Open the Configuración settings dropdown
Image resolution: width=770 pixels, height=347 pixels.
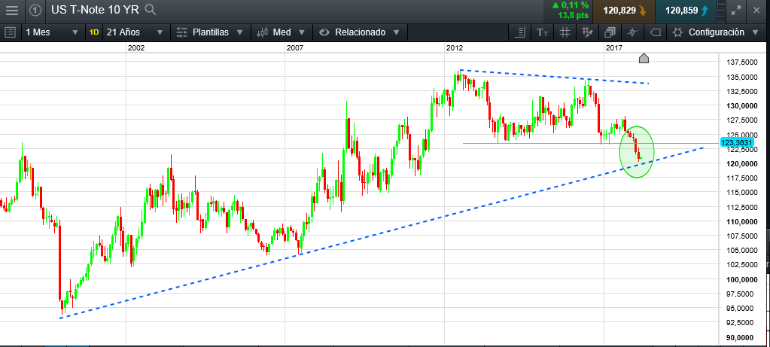coord(717,32)
